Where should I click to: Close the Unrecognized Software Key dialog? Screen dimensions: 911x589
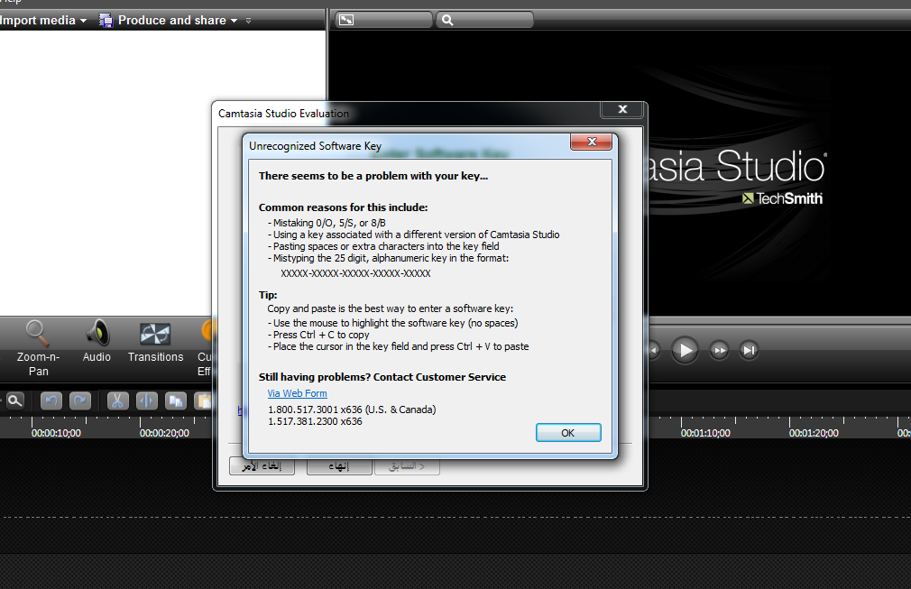pyautogui.click(x=591, y=142)
